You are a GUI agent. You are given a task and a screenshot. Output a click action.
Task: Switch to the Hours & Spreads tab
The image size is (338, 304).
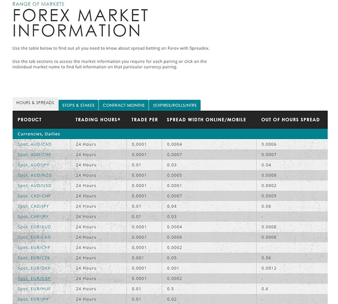(x=35, y=103)
